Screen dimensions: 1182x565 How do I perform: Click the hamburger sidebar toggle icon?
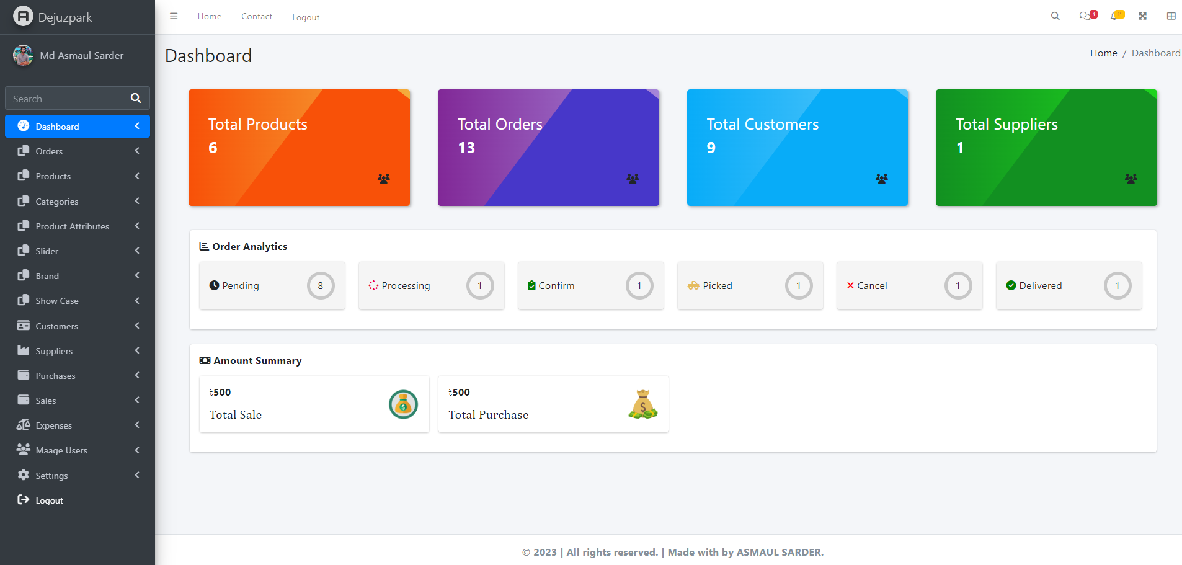(x=174, y=16)
